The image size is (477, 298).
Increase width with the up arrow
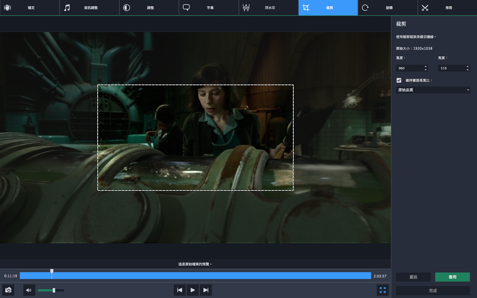point(426,66)
